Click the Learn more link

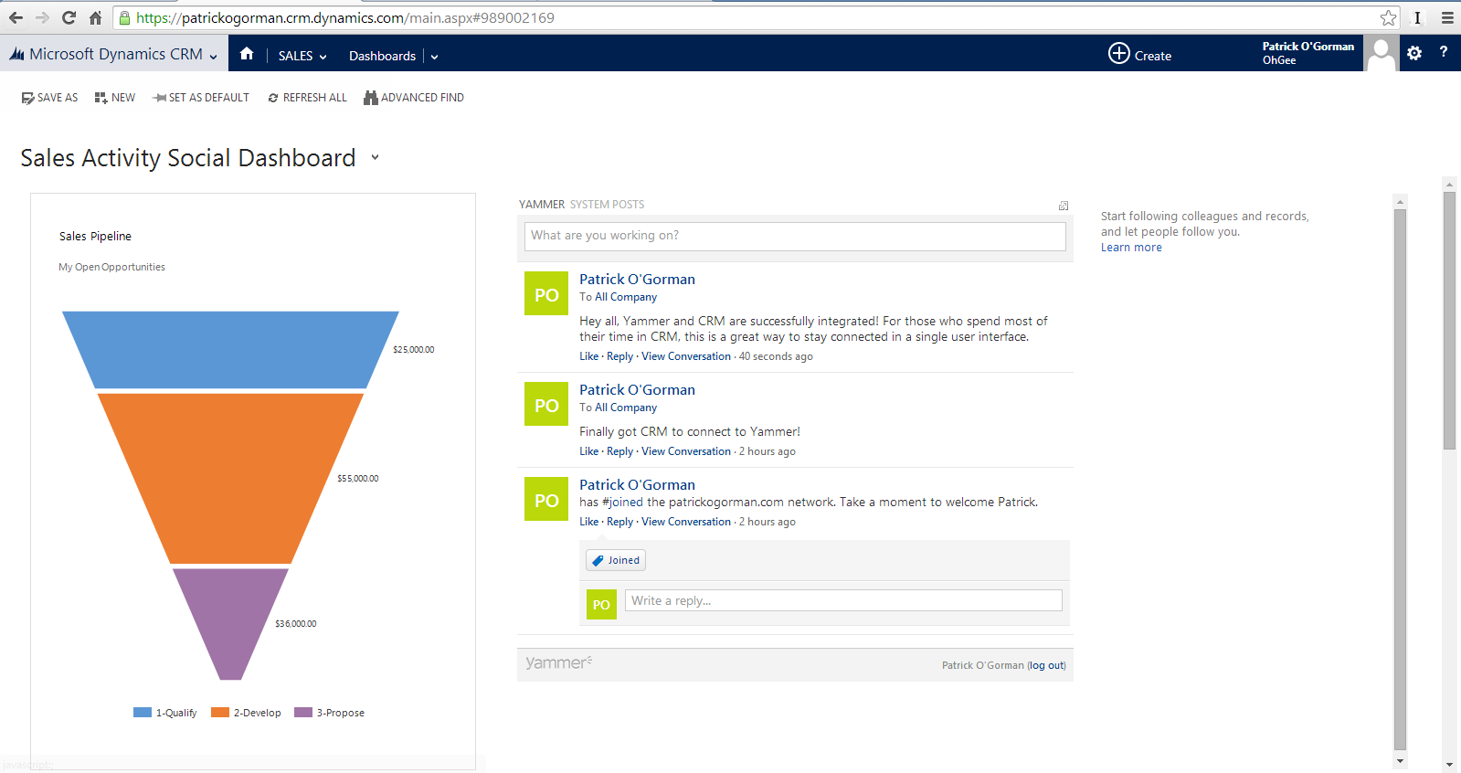click(1131, 248)
